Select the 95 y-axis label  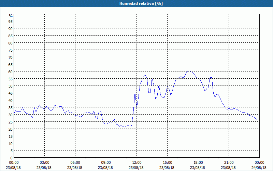click(x=11, y=21)
